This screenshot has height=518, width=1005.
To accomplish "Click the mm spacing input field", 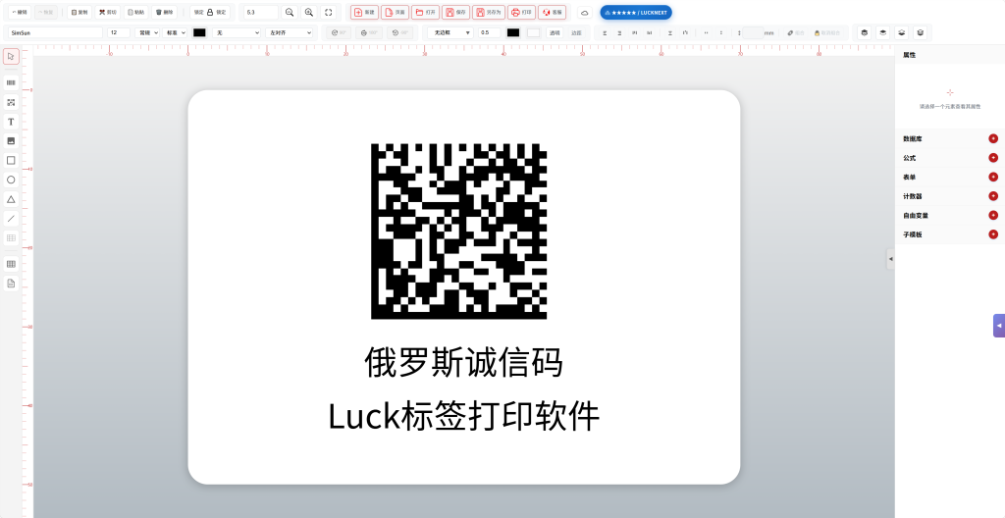I will 753,32.
